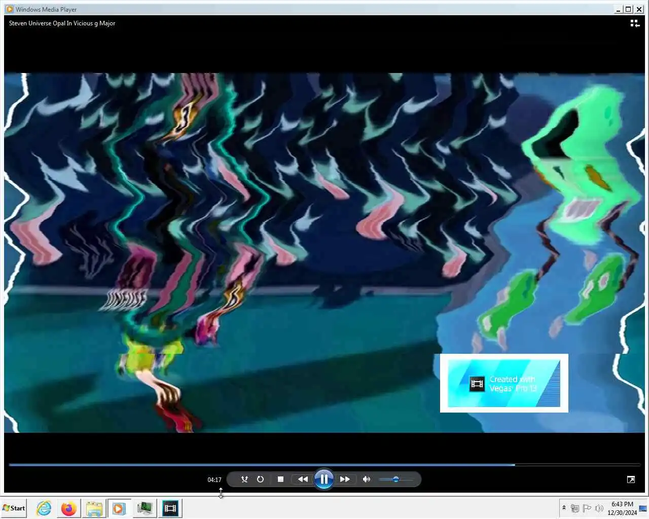Open Action Center flag icon

(x=587, y=508)
